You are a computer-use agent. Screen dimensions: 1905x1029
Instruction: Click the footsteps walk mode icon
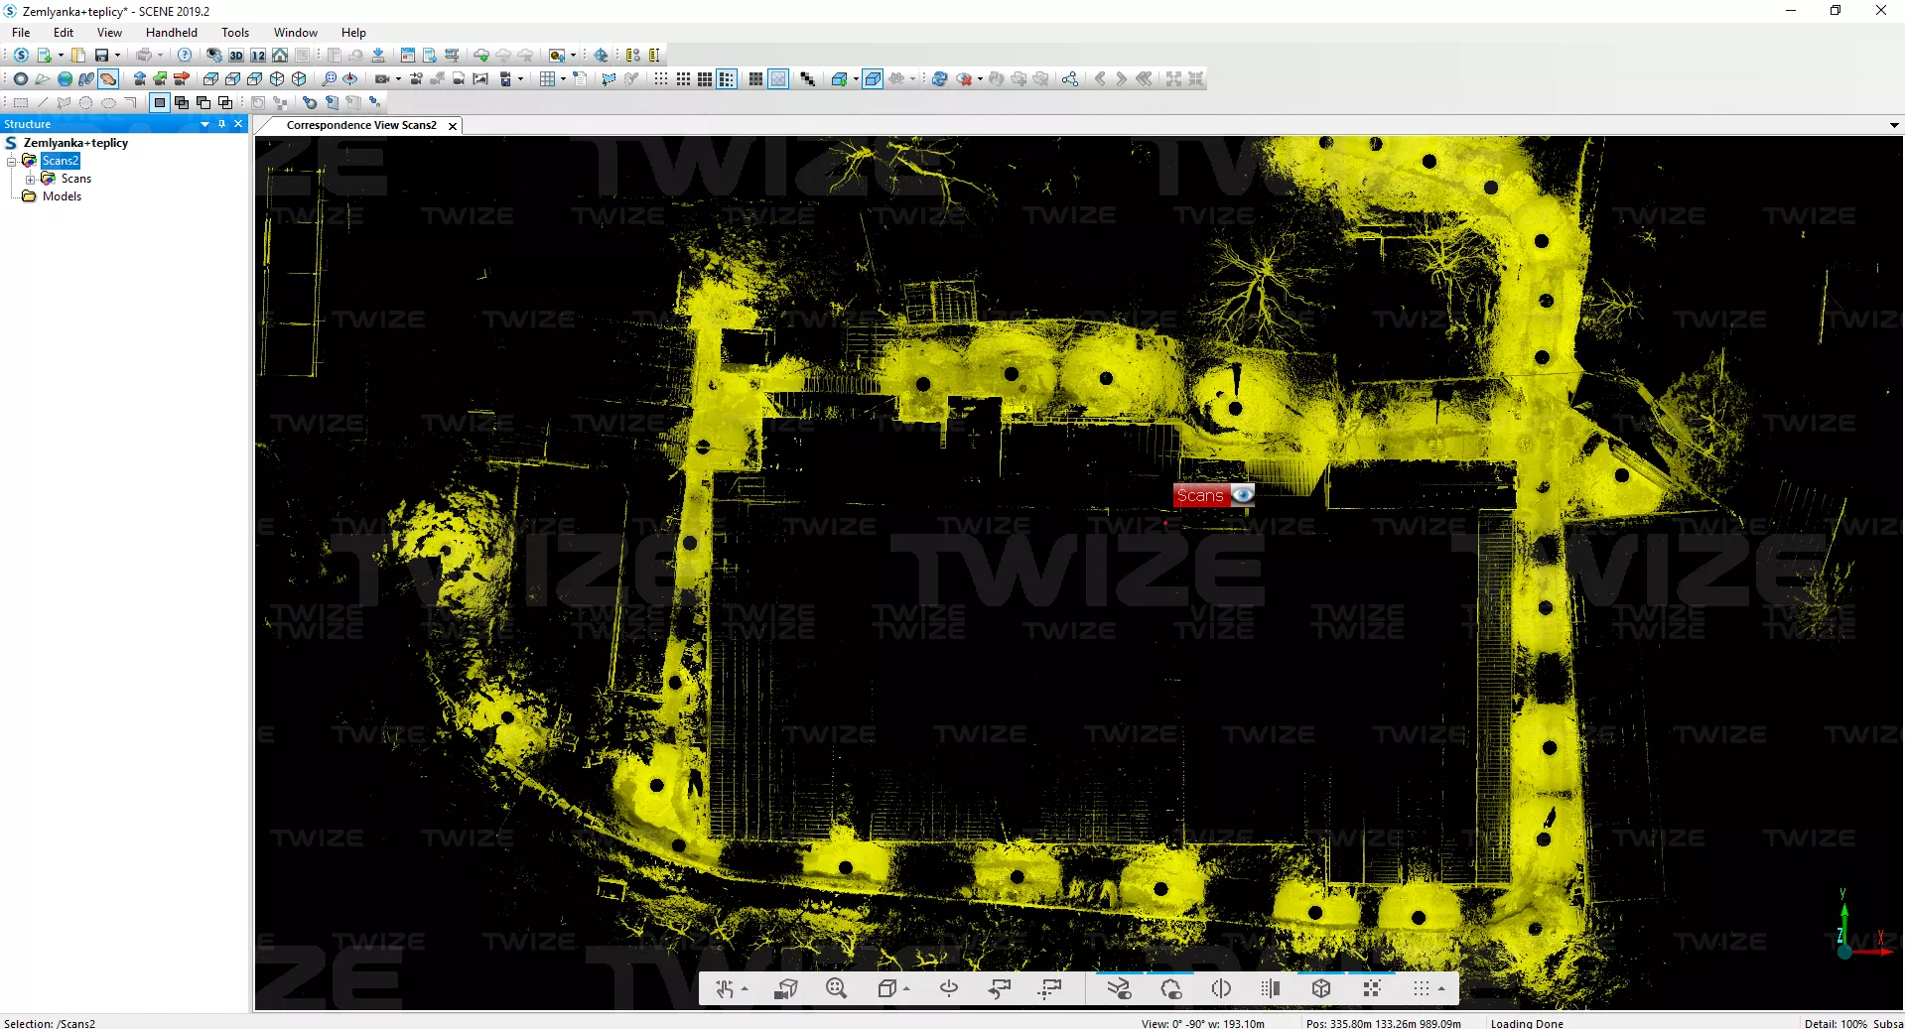pos(86,79)
